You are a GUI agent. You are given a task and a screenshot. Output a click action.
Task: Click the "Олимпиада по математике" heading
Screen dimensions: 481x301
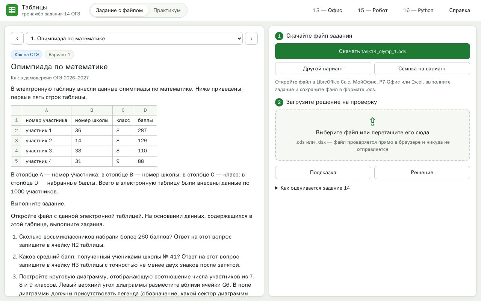(x=59, y=67)
